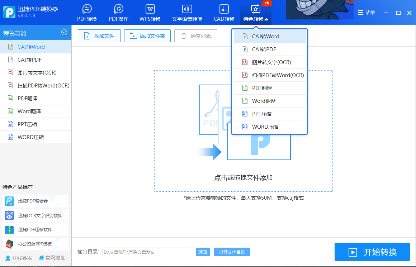Click the 文字语音转换 icon
The width and height of the screenshot is (416, 267).
click(x=187, y=13)
